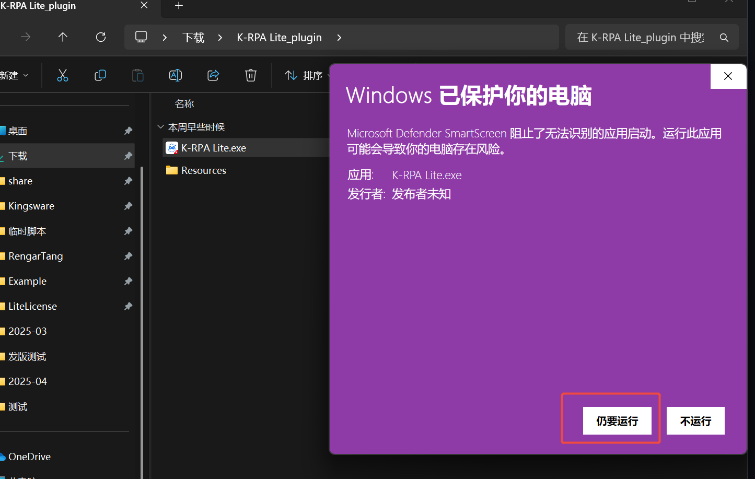755x479 pixels.
Task: Click the cut (scissors) icon in toolbar
Action: coord(63,76)
